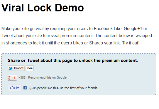Screen dimensions: 159x109
Task: Click 'Facebook Like' words in intro paragraph
Action: click(x=108, y=29)
